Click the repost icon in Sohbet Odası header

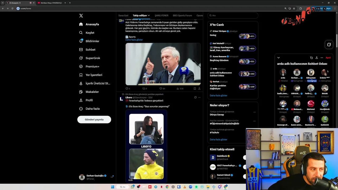coord(311,58)
